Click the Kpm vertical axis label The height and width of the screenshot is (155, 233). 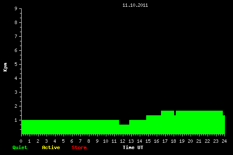pyautogui.click(x=5, y=67)
